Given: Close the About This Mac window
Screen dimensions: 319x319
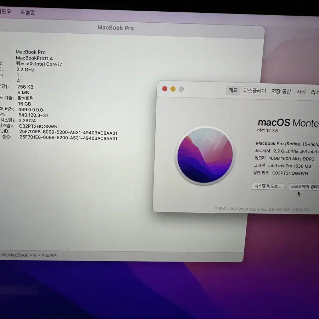Looking at the screenshot, I should click(x=164, y=89).
